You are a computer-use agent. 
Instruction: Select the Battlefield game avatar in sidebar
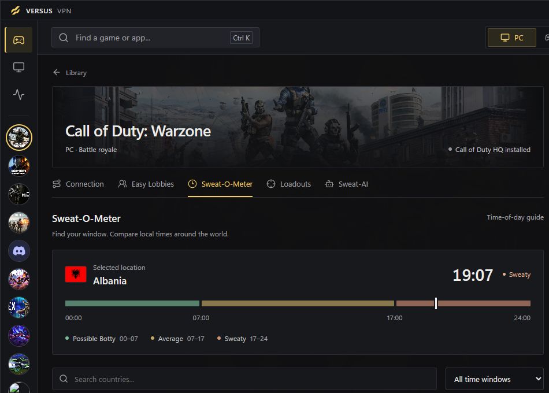click(x=19, y=223)
